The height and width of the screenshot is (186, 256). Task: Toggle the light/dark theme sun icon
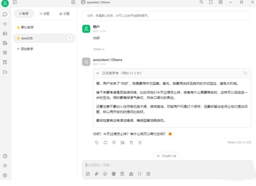pos(5,166)
